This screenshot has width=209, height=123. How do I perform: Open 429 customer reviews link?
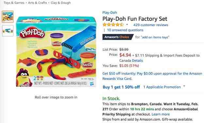coord(151,25)
